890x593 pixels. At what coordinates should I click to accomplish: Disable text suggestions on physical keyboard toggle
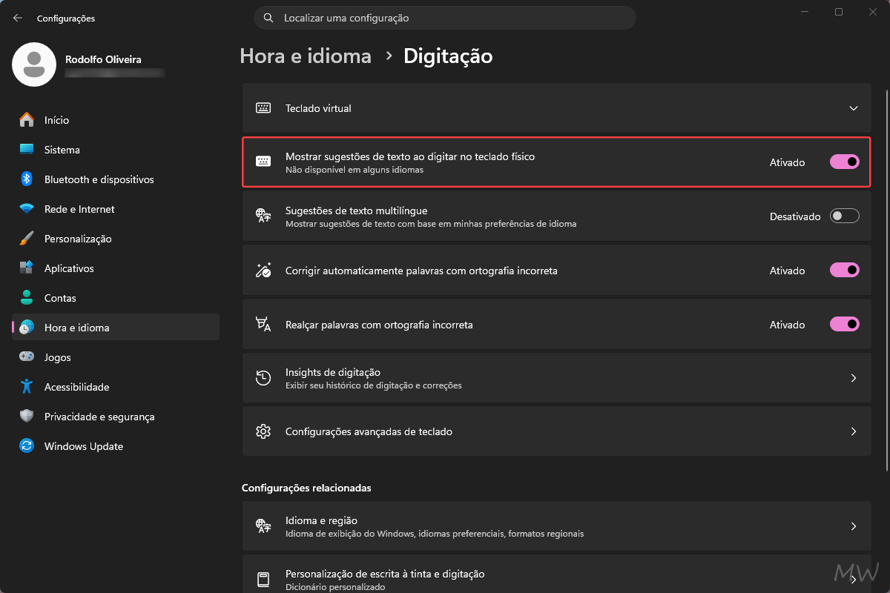tap(844, 162)
